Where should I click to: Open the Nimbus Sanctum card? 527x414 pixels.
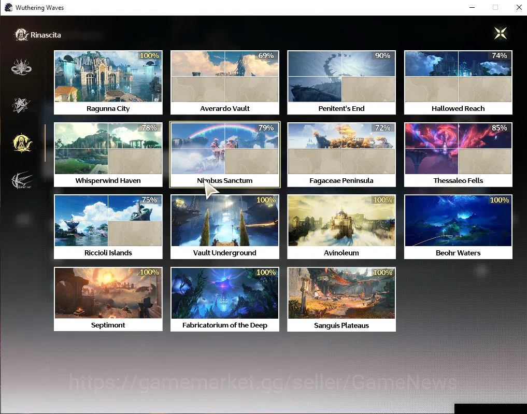(x=225, y=154)
